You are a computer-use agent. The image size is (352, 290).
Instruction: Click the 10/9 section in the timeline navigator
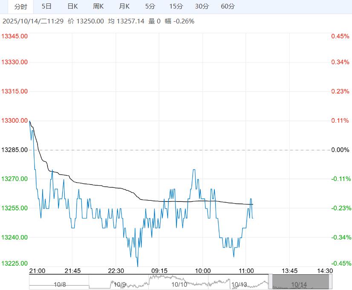pos(119,284)
